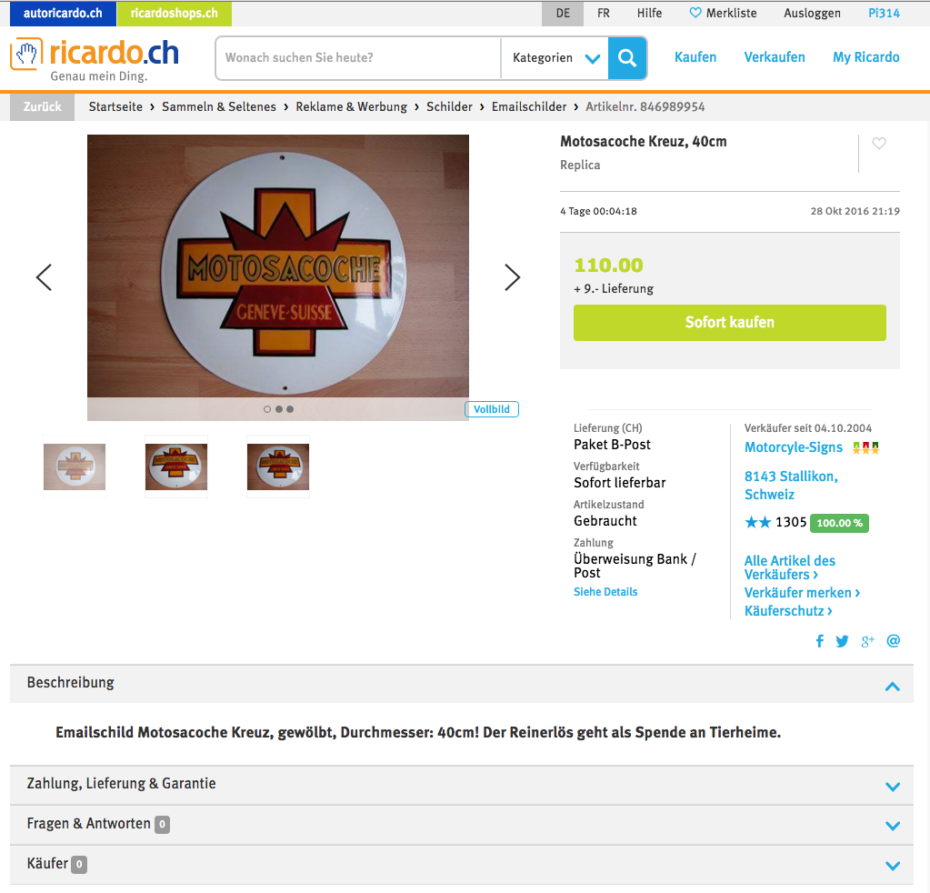The image size is (930, 893).
Task: Open the Motorcyle-Signs seller profile
Action: coord(793,447)
